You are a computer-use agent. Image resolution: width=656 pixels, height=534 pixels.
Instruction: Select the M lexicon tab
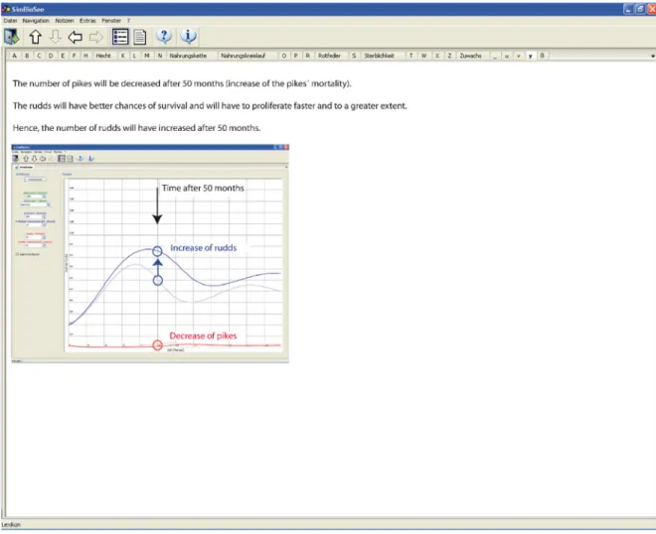pos(147,56)
